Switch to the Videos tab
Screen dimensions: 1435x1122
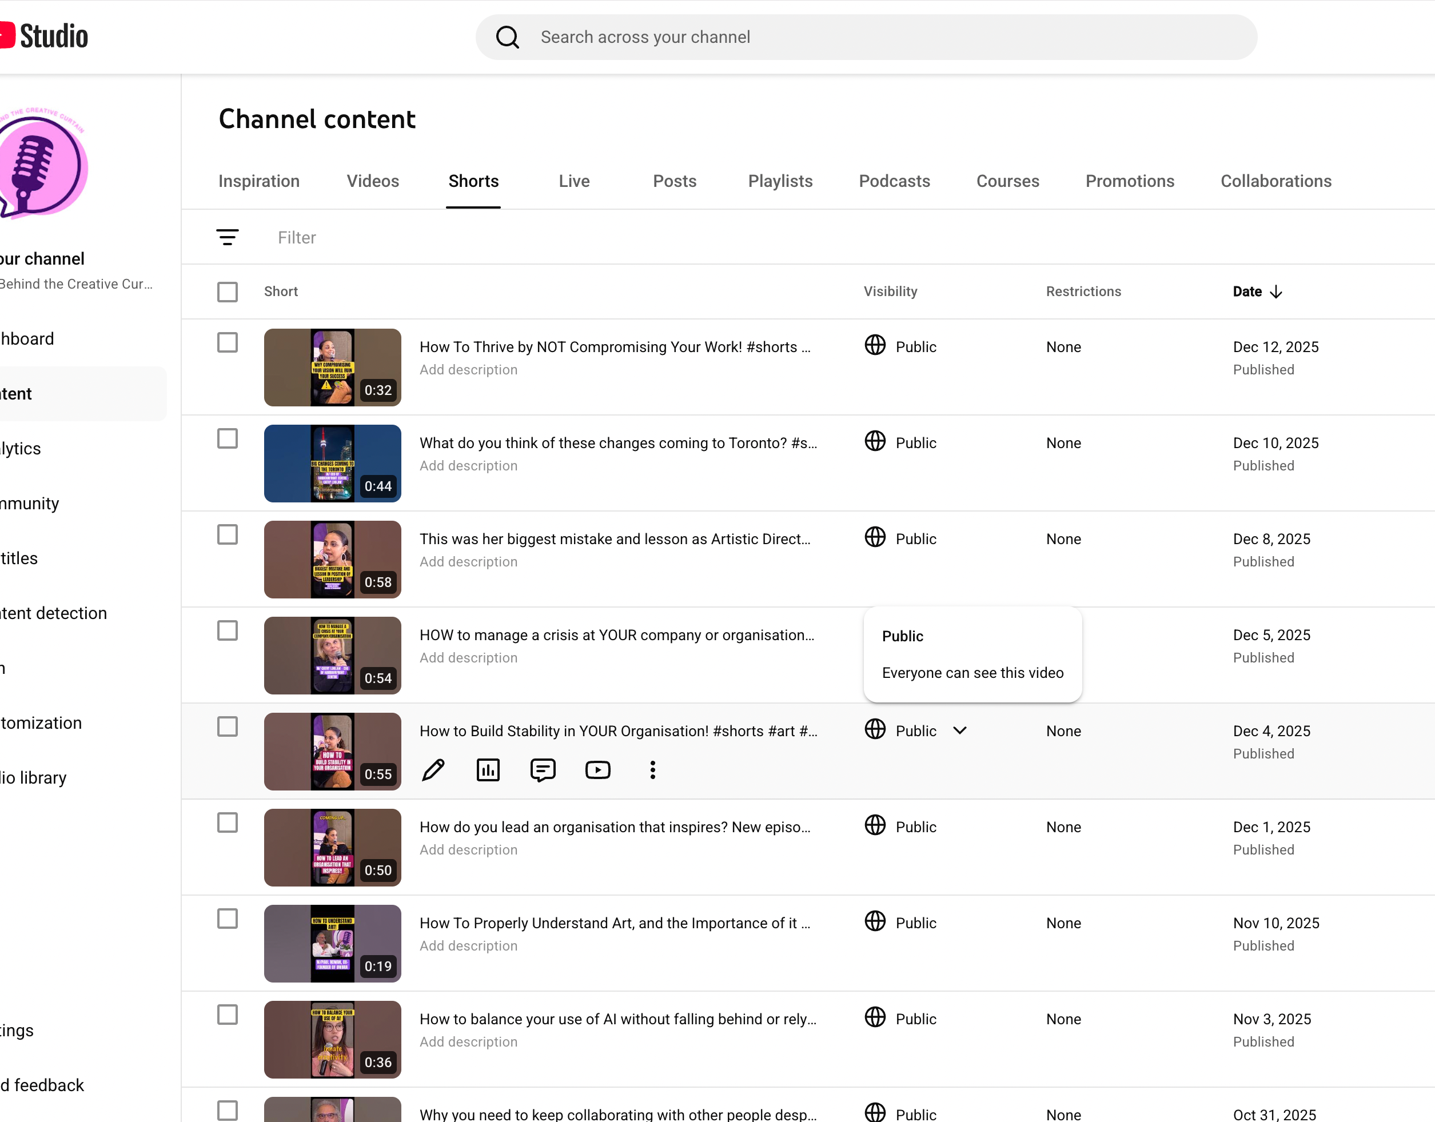point(373,181)
